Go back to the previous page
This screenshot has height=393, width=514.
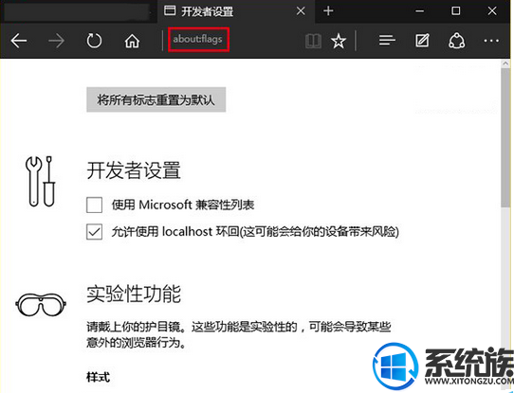19,41
